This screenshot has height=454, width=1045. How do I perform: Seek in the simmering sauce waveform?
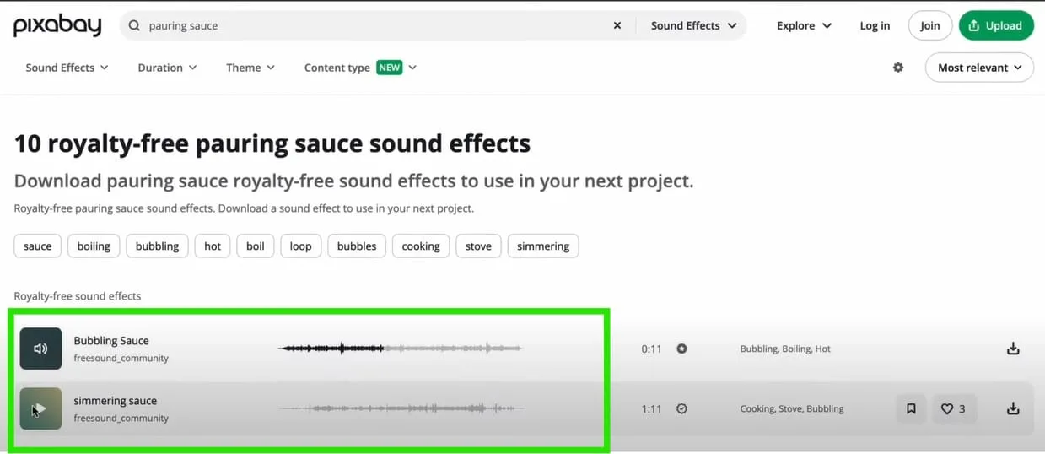(401, 408)
